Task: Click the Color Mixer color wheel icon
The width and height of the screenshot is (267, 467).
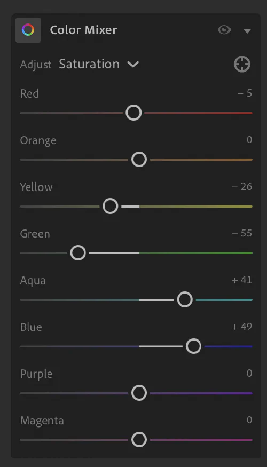Action: pyautogui.click(x=28, y=30)
